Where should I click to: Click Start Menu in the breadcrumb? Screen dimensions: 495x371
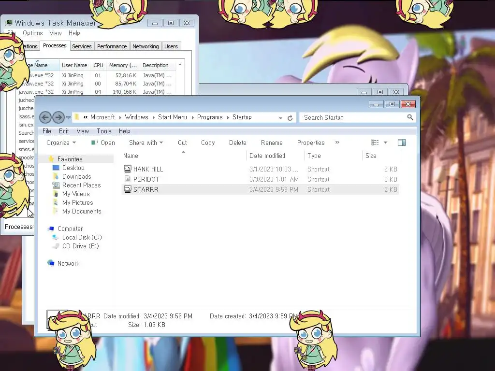[x=173, y=117]
